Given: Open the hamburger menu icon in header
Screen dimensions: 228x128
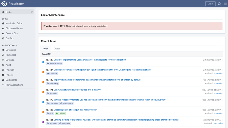Looking at the screenshot, I should click(x=225, y=4).
